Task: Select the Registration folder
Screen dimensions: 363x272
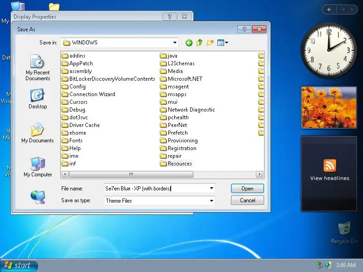Action: click(178, 148)
